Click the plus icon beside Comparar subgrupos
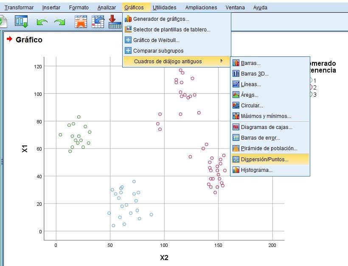The width and height of the screenshot is (348, 266). 128,50
